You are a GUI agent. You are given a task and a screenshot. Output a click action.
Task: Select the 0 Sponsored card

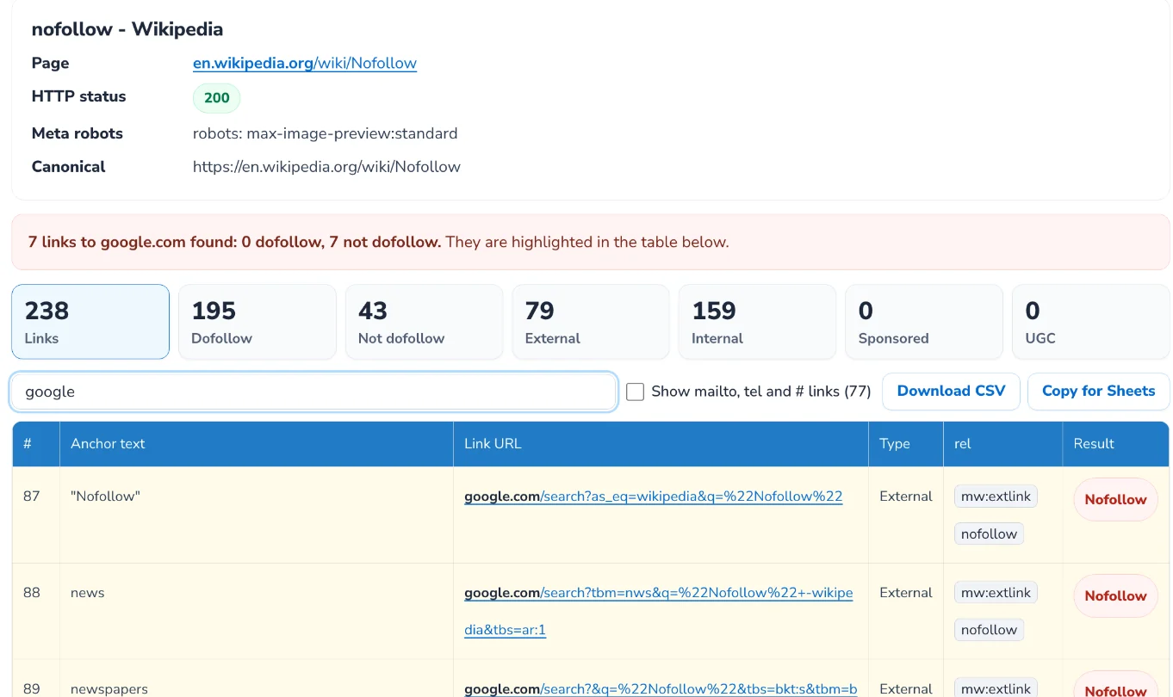924,322
